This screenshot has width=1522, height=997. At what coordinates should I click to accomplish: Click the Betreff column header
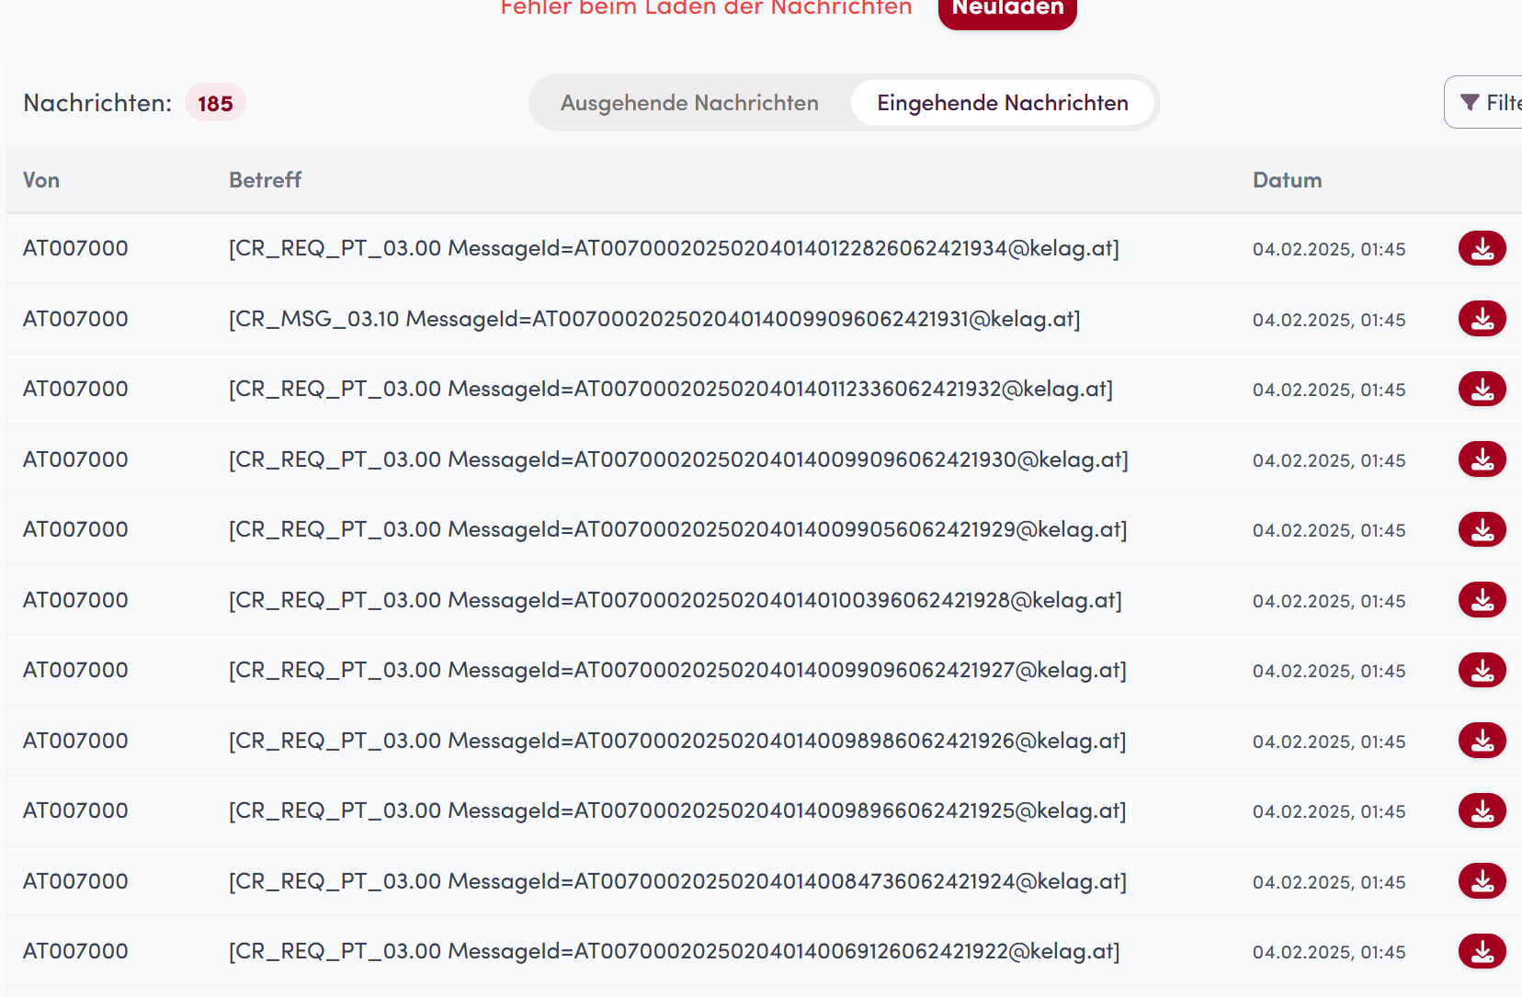tap(265, 180)
